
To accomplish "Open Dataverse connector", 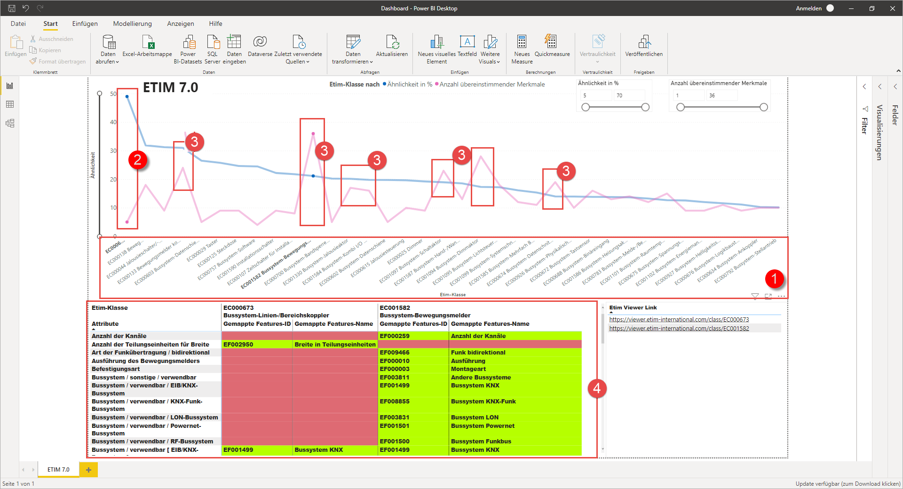I will point(260,46).
